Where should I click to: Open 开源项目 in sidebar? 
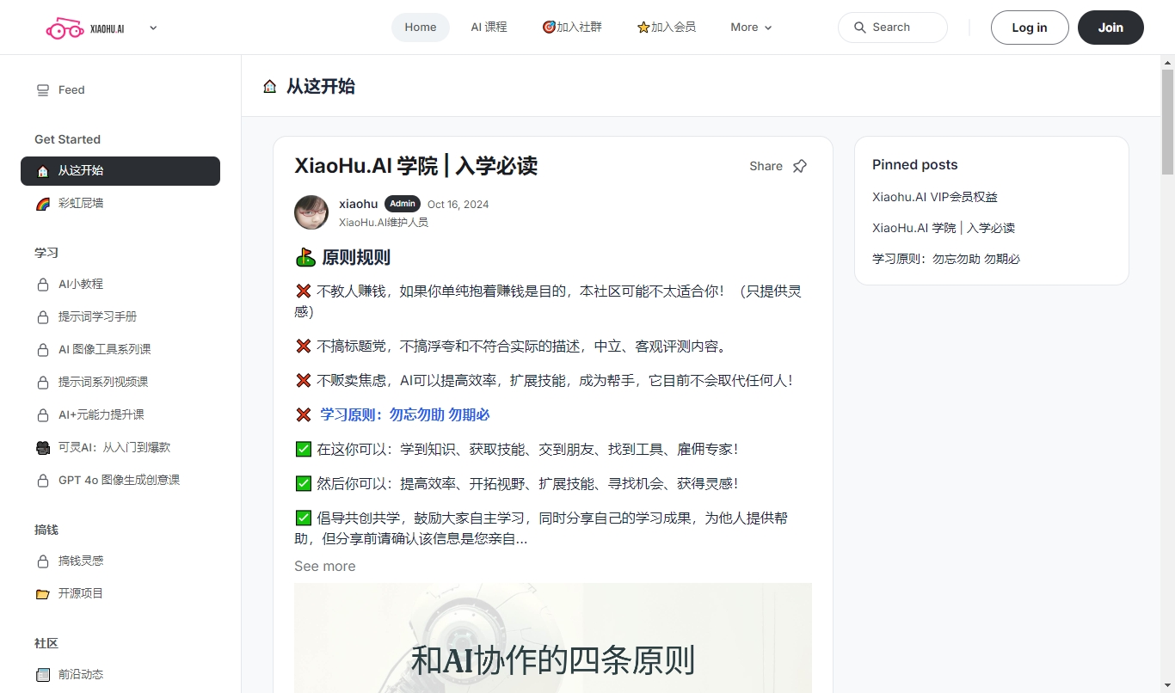tap(120, 594)
